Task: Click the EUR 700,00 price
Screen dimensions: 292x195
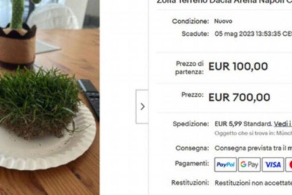Action: coord(239,97)
